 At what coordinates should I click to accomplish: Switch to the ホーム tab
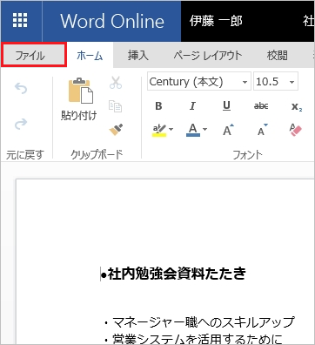[90, 55]
